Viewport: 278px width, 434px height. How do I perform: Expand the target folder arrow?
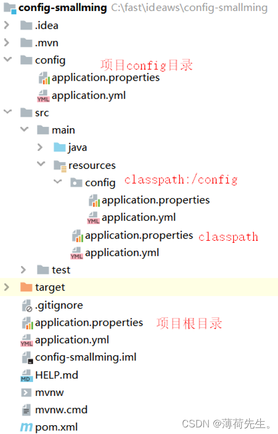[7, 287]
